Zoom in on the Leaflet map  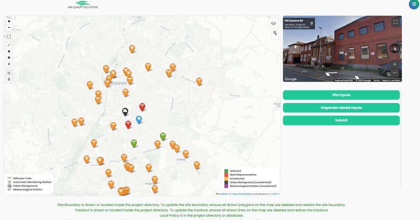[9, 21]
